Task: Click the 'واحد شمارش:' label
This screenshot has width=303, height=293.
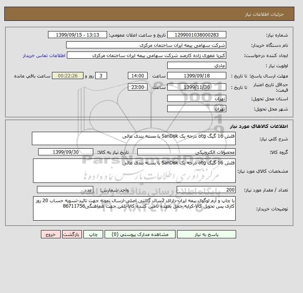Action: [x=114, y=190]
